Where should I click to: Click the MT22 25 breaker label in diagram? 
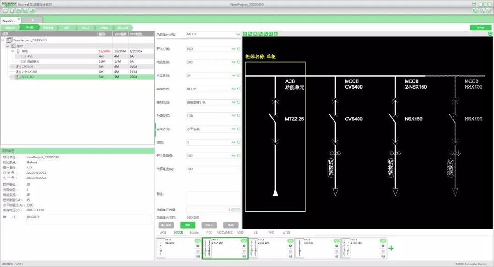pyautogui.click(x=294, y=119)
